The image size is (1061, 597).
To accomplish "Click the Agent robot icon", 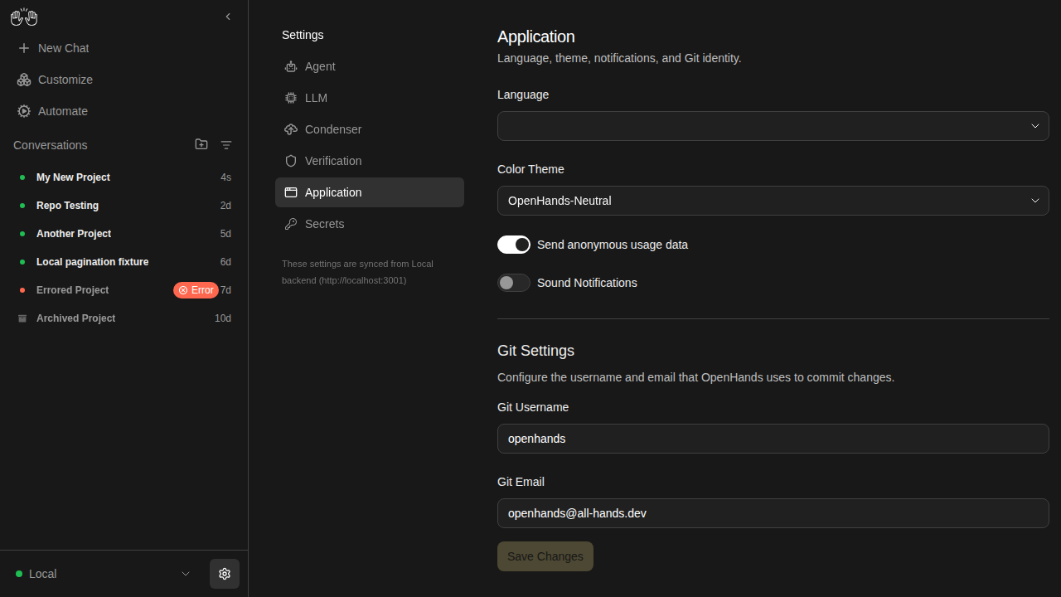I will 291,66.
